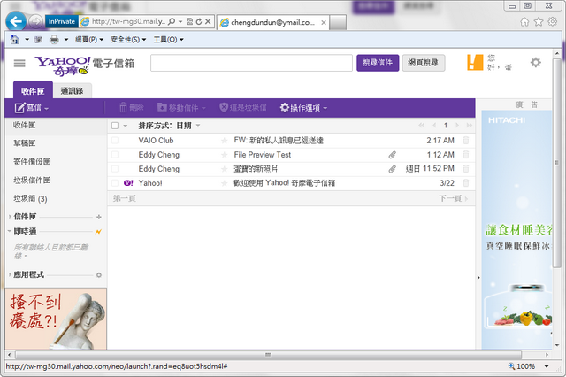Expand the 應用程式 applications section
The height and width of the screenshot is (377, 566).
pyautogui.click(x=10, y=275)
